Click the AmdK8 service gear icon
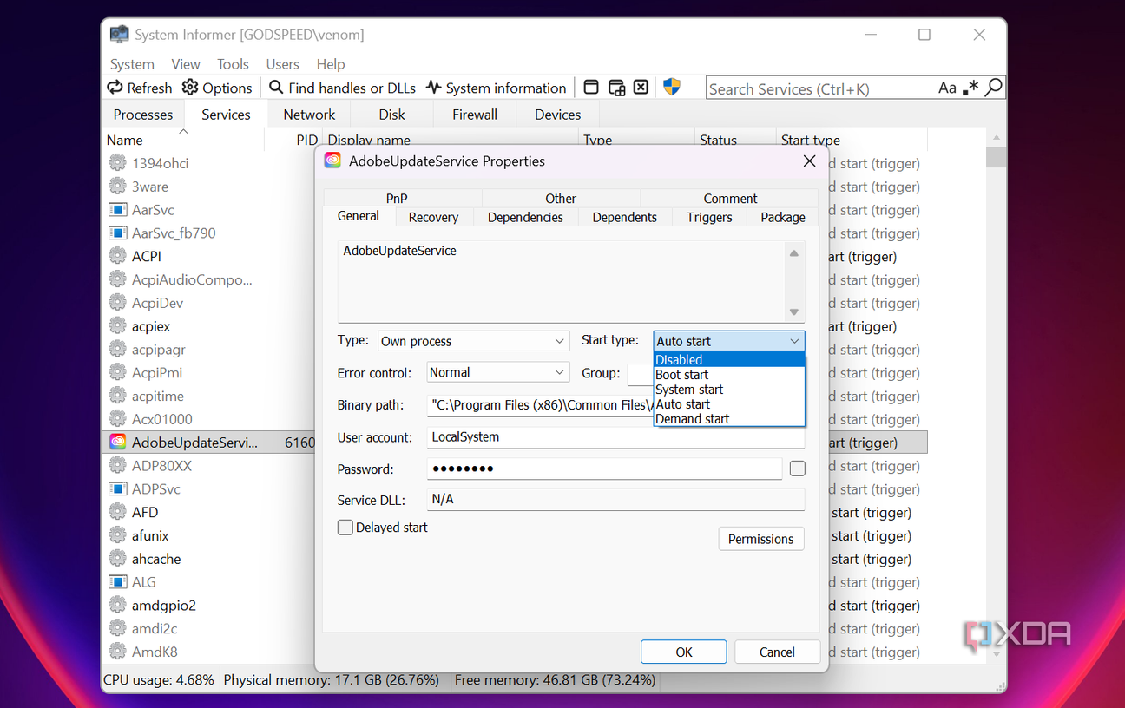 (117, 652)
